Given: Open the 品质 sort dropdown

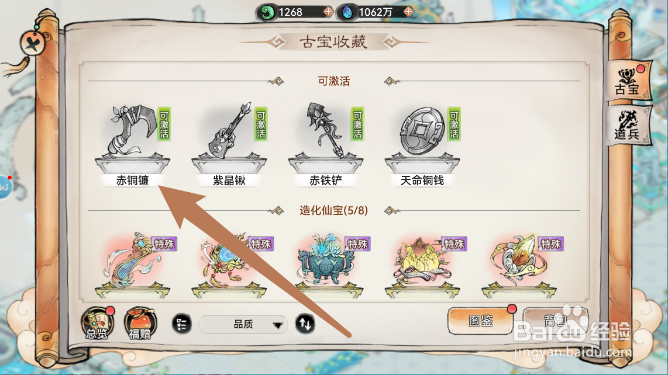Looking at the screenshot, I should click(x=243, y=324).
